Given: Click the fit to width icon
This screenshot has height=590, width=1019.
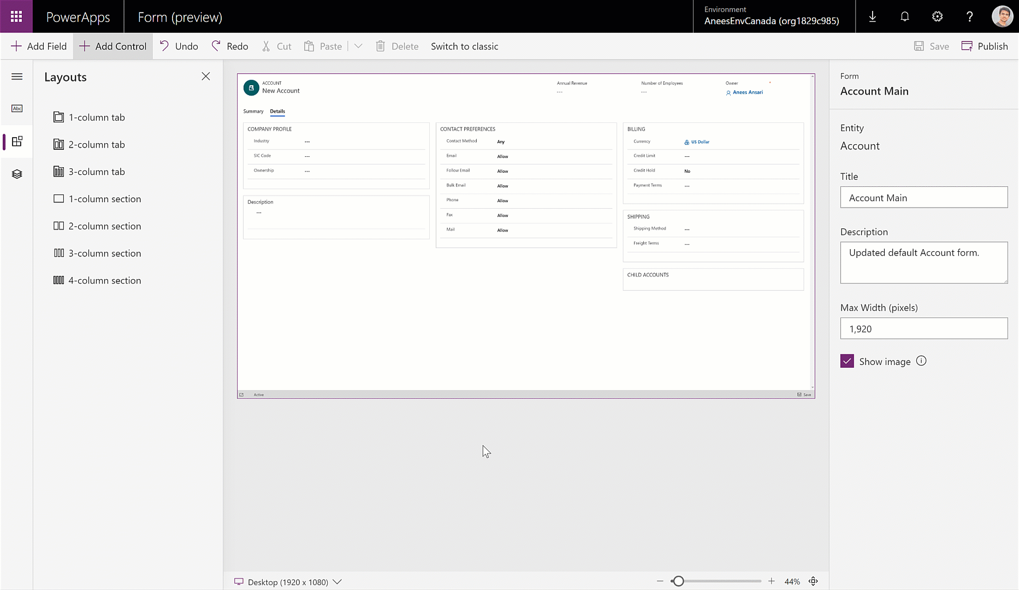Looking at the screenshot, I should click(x=813, y=581).
